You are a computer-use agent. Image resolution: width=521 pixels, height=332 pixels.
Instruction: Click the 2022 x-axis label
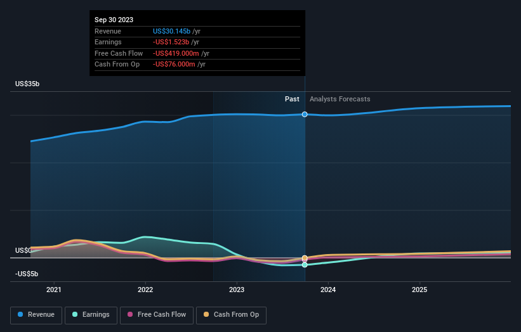point(145,290)
